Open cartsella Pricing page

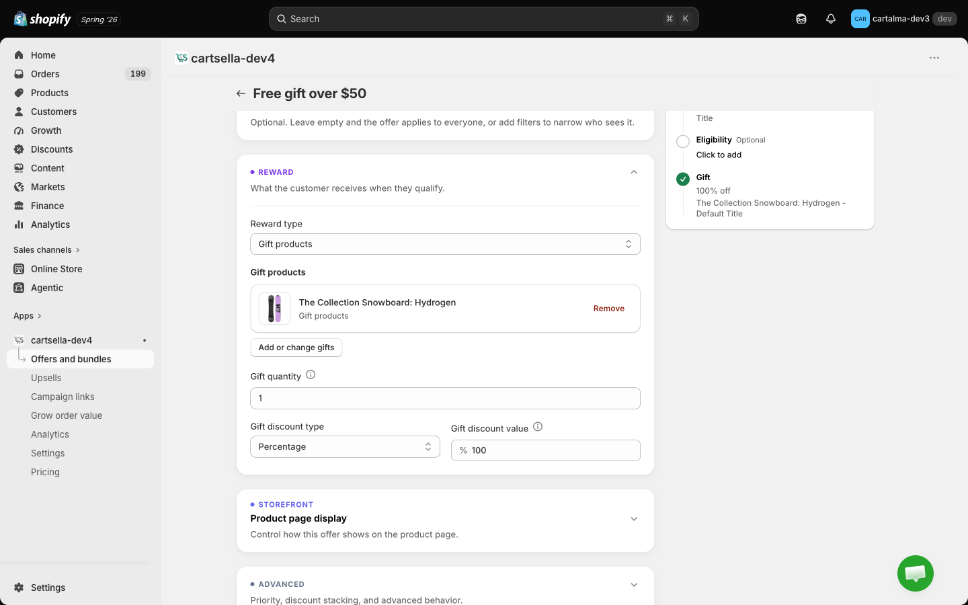click(45, 472)
